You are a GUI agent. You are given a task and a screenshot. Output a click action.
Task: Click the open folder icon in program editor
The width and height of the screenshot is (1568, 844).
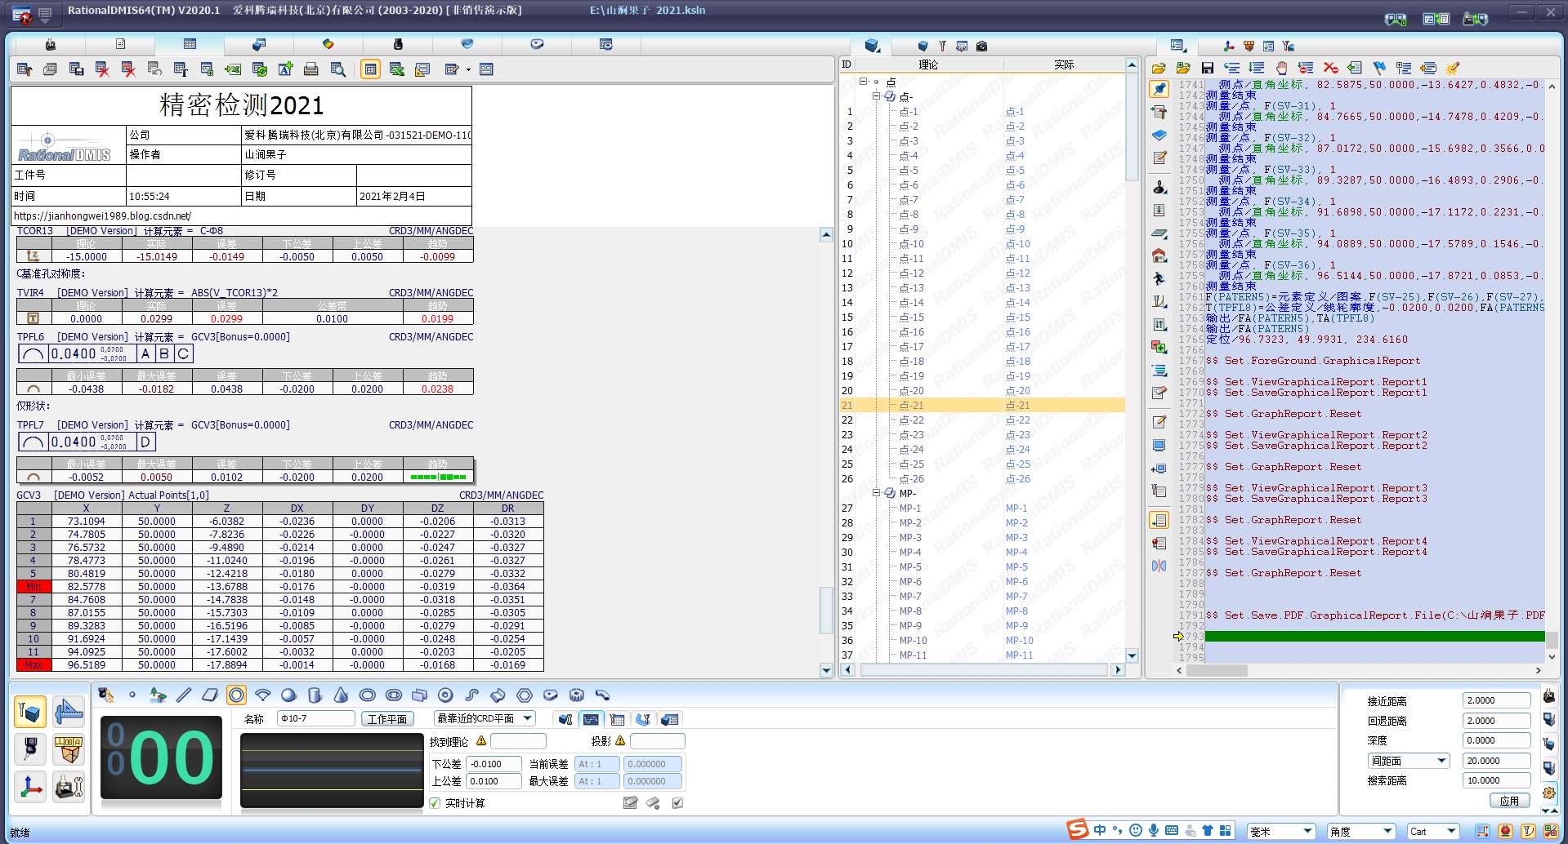pos(1159,68)
